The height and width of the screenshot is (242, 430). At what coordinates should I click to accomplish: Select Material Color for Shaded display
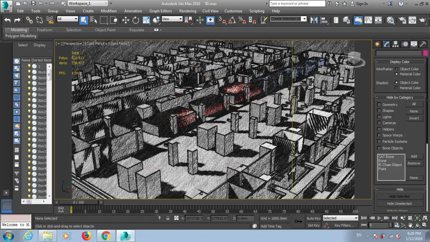pyautogui.click(x=396, y=88)
